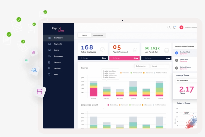Click the Payments icon in sidebar

(x=49, y=44)
